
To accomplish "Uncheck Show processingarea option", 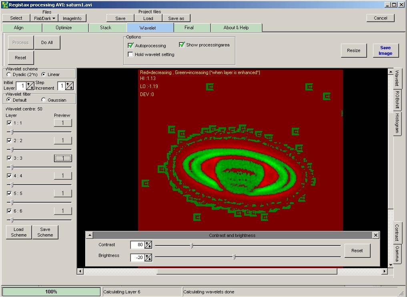I will coord(182,45).
